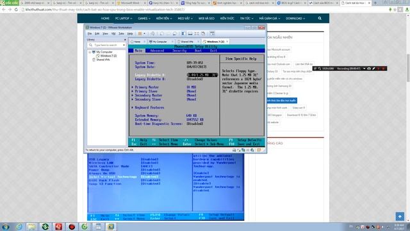Viewport: 410px width, 231px height.
Task: Expand the PC LAPTOP navigation dropdown
Action: [124, 19]
